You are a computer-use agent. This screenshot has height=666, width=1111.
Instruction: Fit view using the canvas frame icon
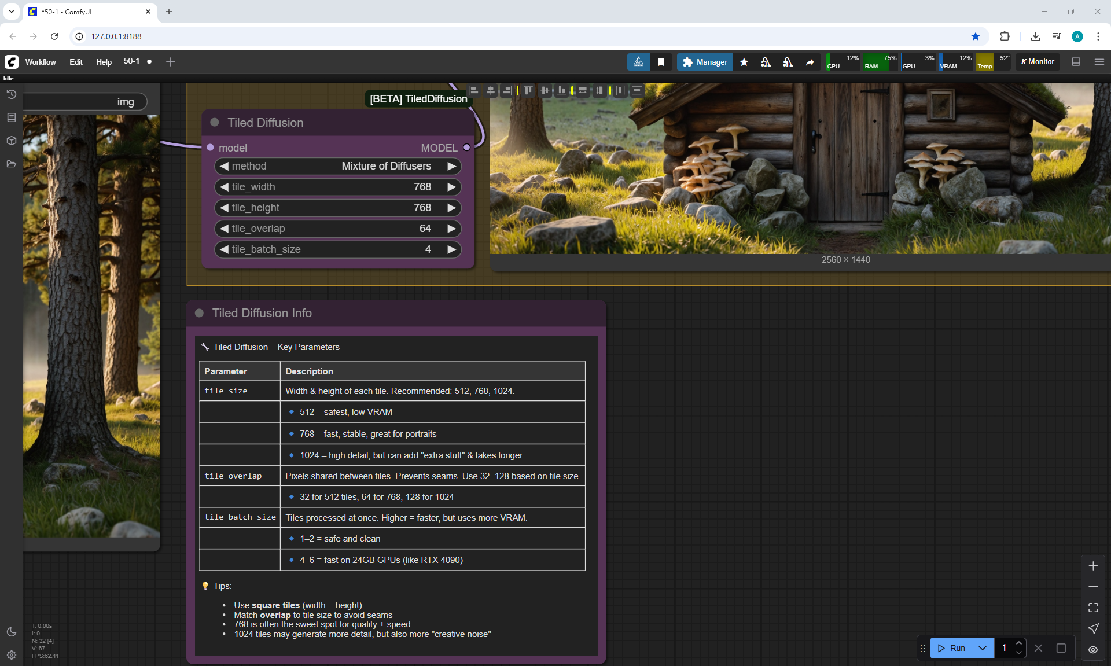coord(1093,608)
